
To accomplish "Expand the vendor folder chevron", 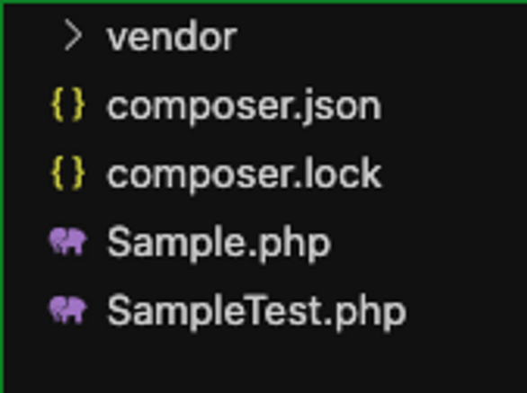I will [73, 35].
